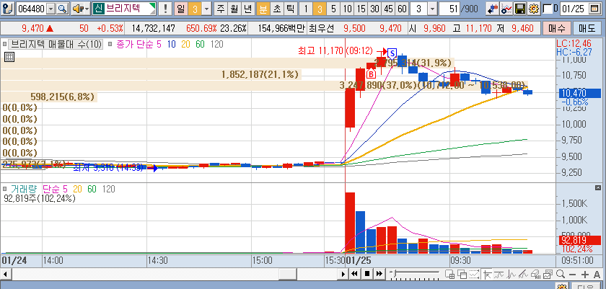Expand the speaker icon dropdown arrow
Image resolution: width=606 pixels, height=289 pixels.
[x=87, y=9]
